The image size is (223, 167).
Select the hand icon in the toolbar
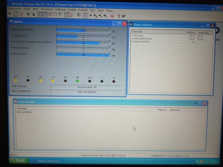point(85,16)
